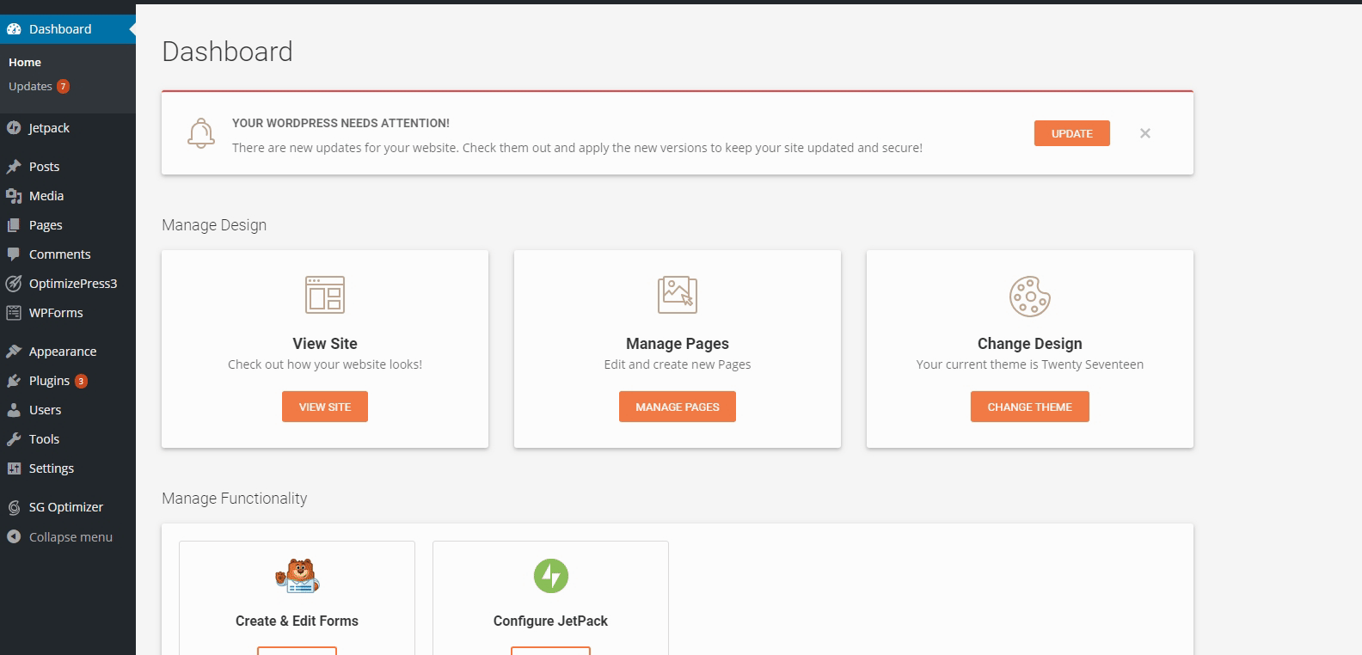Screen dimensions: 1362x655
Task: Open the Jetpack menu item
Action: pos(68,128)
